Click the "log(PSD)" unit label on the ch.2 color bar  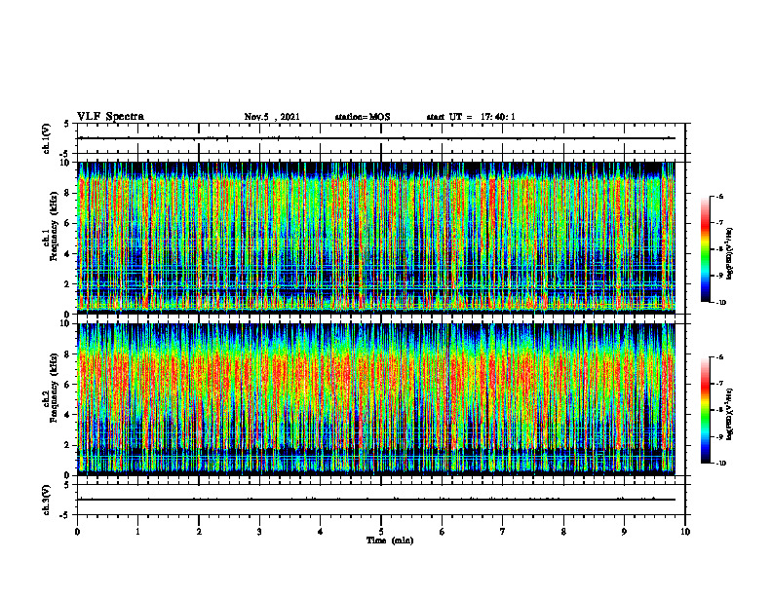(730, 415)
